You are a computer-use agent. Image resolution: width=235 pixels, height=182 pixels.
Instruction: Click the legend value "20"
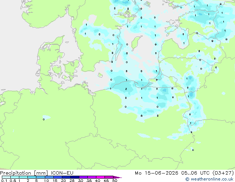pos(63,181)
